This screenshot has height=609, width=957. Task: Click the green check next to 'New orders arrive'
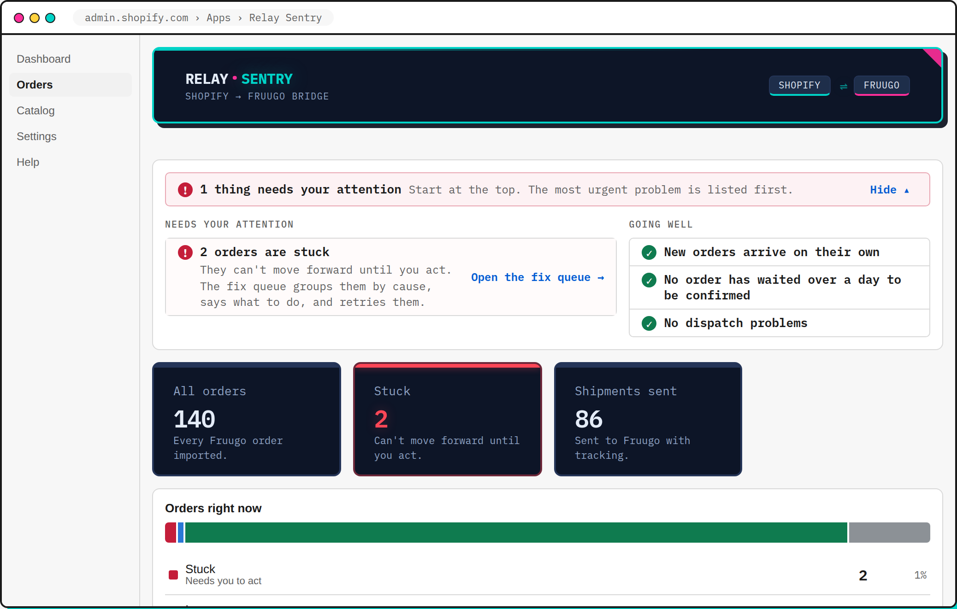pyautogui.click(x=649, y=252)
